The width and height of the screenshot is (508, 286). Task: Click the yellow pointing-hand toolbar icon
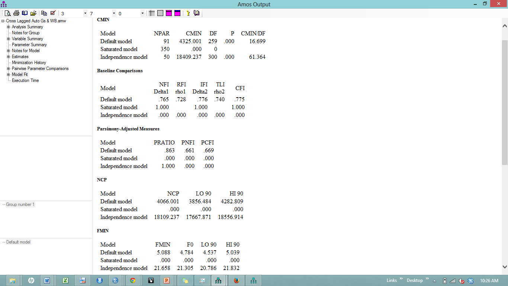(x=188, y=13)
